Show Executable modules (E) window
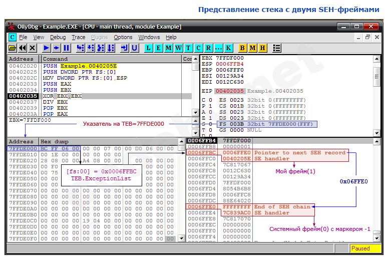388x259 pixels. tap(159, 48)
